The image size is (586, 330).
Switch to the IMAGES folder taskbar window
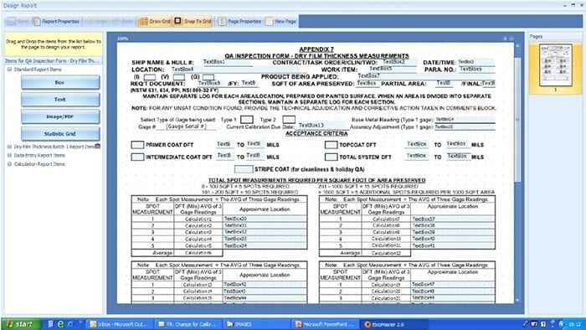256,324
